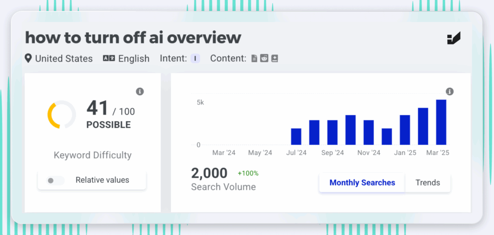The width and height of the screenshot is (494, 235).
Task: Click the yellow keyword difficulty gauge ring
Action: tap(61, 115)
